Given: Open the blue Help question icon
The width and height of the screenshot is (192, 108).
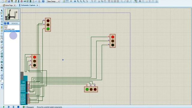Looking at the screenshot, I should (x=43, y=1).
